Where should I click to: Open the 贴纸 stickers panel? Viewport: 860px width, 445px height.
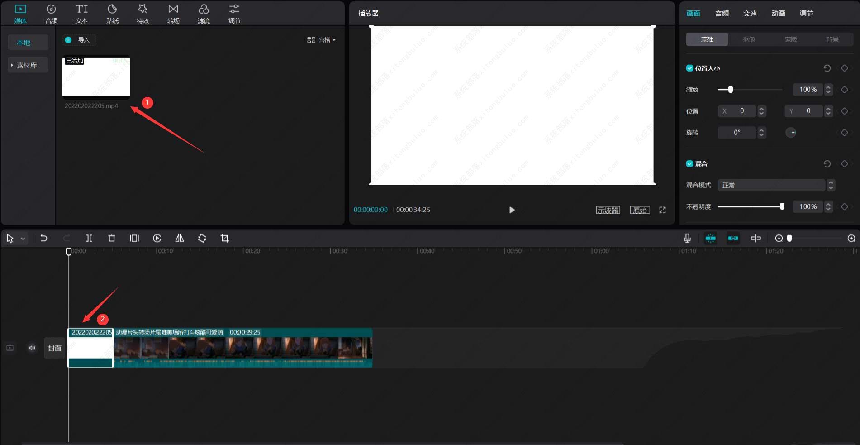pos(112,14)
